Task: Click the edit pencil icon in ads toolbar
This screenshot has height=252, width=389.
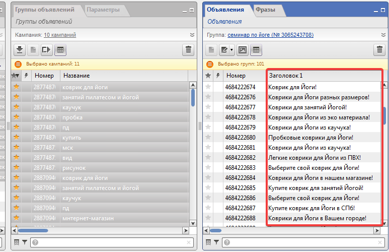Action: pyautogui.click(x=224, y=49)
